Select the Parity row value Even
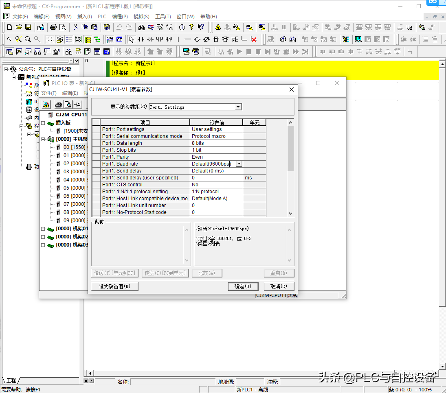Viewport: 446px width, 393px height. coord(216,157)
